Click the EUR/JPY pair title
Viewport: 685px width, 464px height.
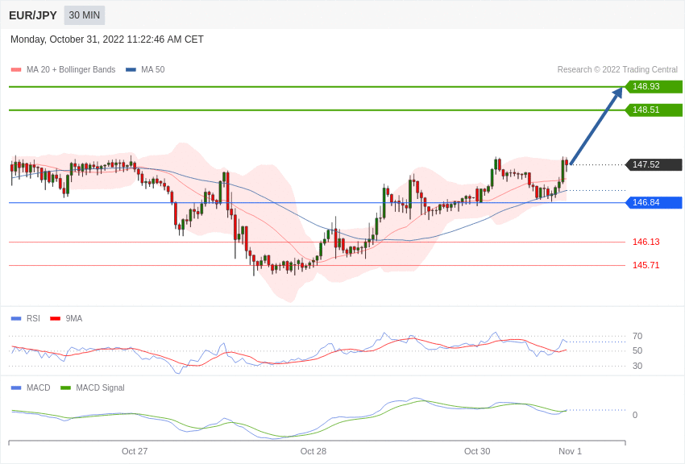(33, 15)
